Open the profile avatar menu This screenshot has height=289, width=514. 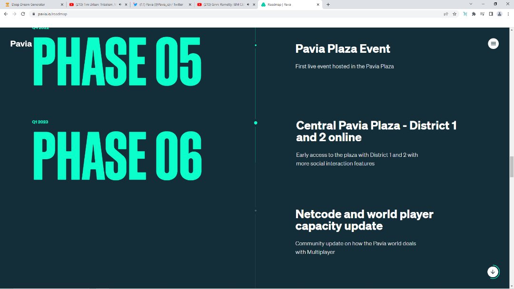[499, 14]
